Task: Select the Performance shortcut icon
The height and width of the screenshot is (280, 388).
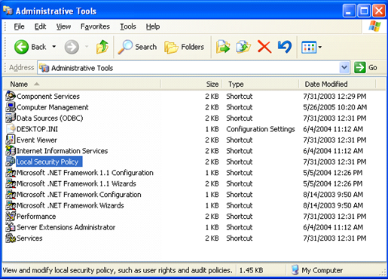Action: [11, 216]
